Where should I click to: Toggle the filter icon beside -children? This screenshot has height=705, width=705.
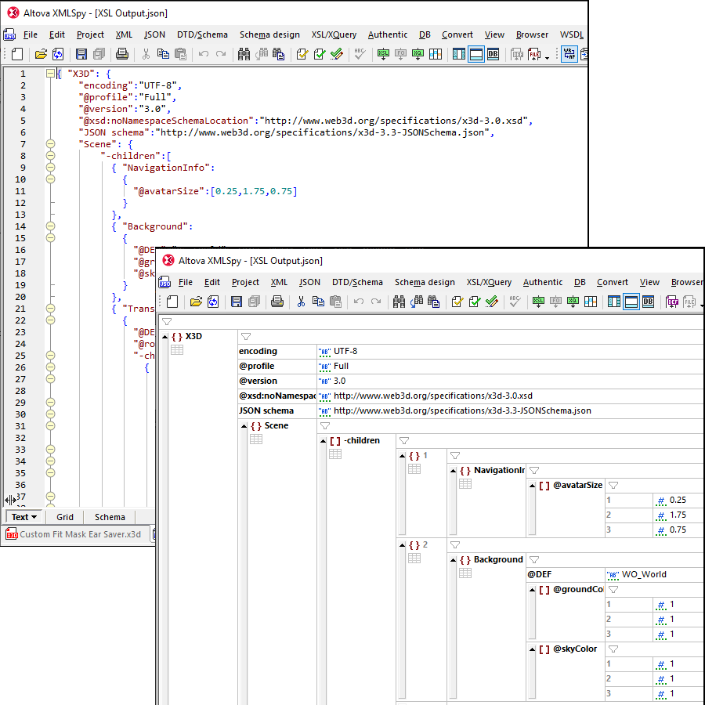click(405, 441)
